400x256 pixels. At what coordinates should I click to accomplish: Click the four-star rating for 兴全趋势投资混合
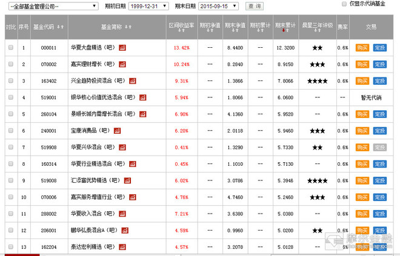pyautogui.click(x=318, y=81)
